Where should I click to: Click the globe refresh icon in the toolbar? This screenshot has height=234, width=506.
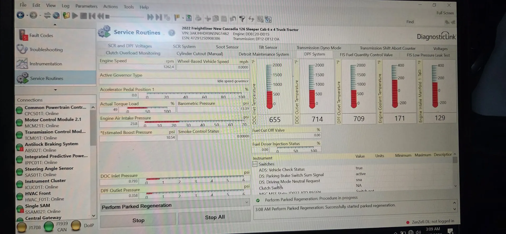[x=56, y=16]
